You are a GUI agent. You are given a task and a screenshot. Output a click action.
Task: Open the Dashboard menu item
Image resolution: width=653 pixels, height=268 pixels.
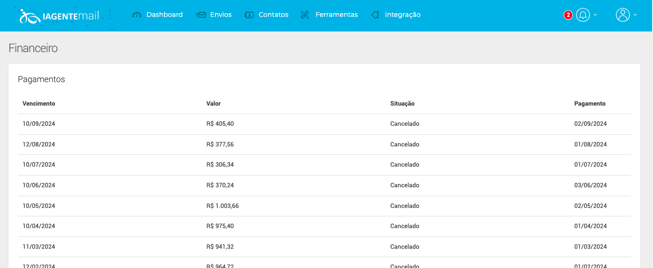point(164,15)
